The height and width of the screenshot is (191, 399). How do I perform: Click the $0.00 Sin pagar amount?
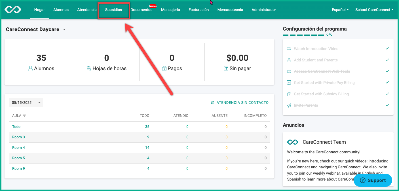(x=237, y=58)
